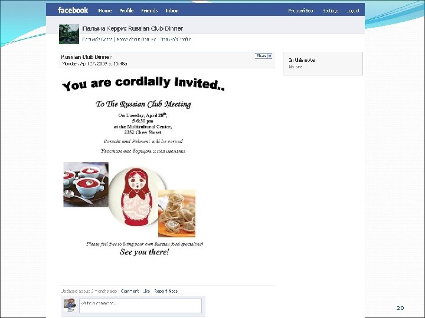Open the note author's profile picture
Viewport: 425px width, 318px height.
tap(69, 34)
